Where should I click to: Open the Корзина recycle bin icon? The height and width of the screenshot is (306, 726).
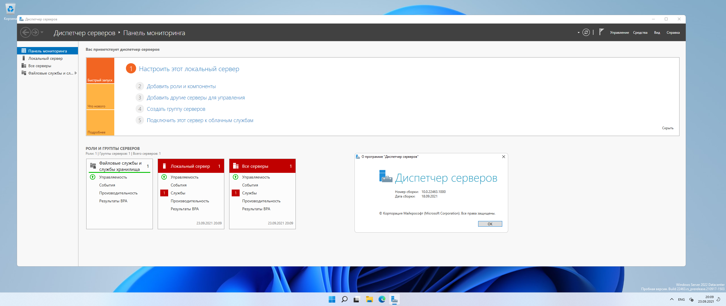click(10, 12)
